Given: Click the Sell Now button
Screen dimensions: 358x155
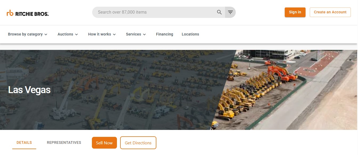Looking at the screenshot, I should 104,142.
